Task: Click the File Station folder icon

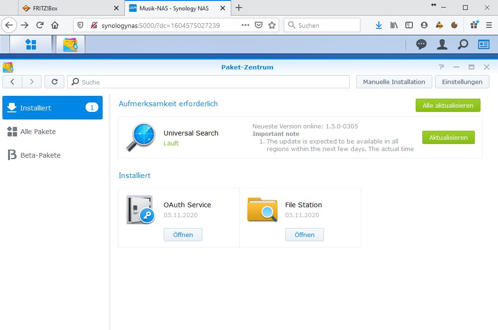Action: [262, 210]
